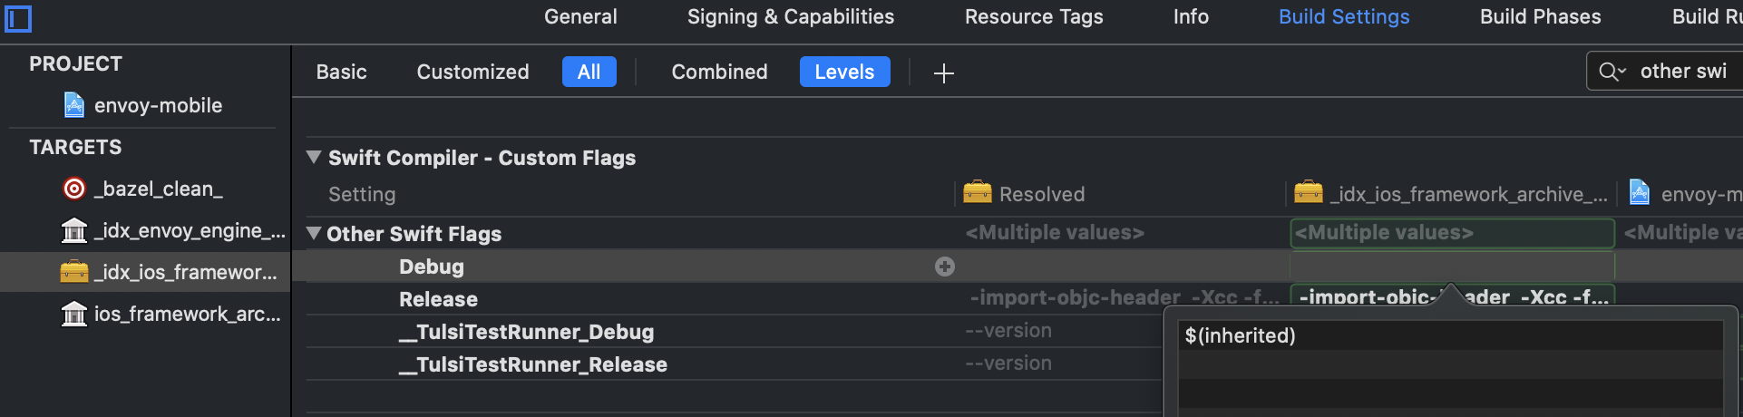
Task: Show only Customized settings
Action: pos(472,72)
